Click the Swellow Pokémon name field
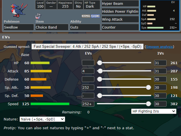This screenshot has height=136, width=181. (x=19, y=27)
